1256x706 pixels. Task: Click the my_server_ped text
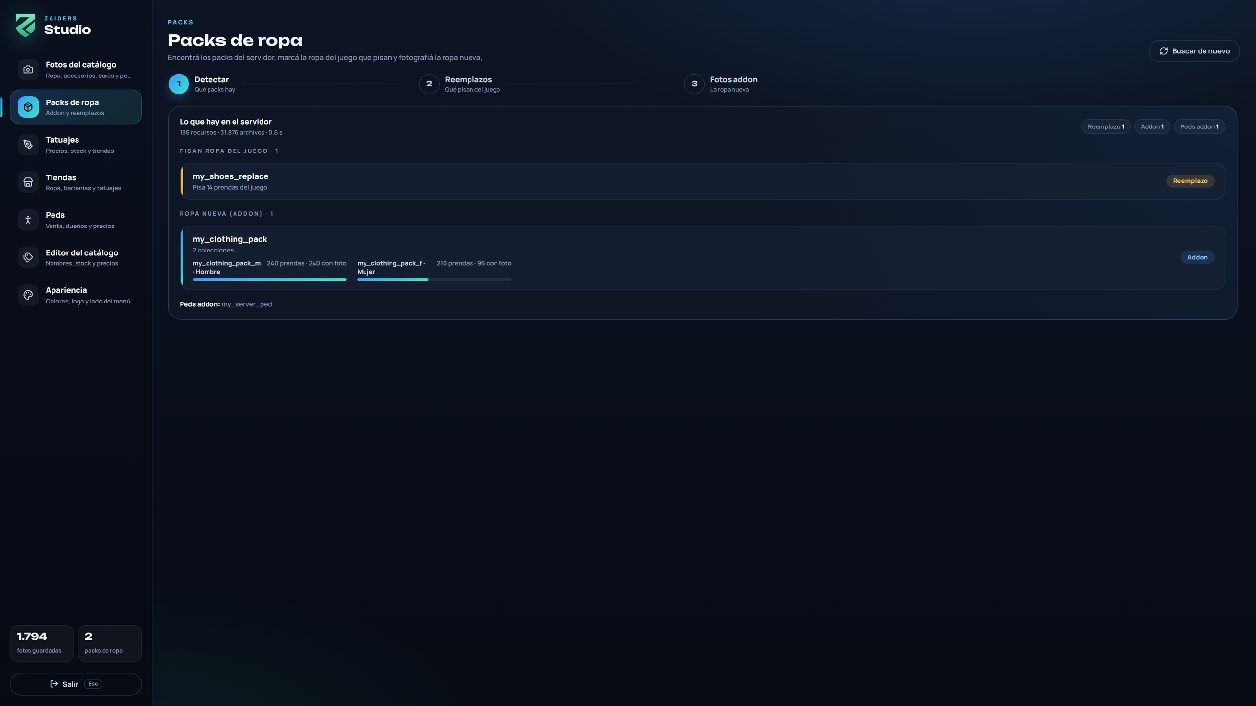coord(247,304)
